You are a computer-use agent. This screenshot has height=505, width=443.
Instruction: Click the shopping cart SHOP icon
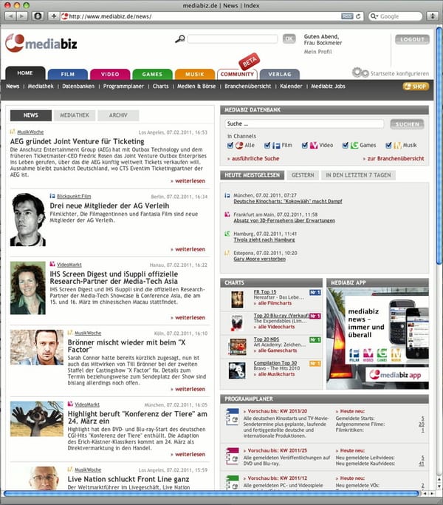pos(416,87)
